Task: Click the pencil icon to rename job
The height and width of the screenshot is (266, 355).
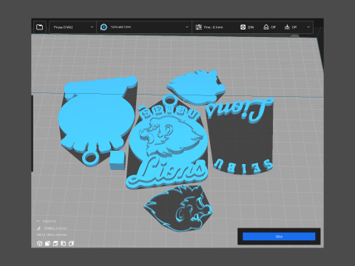Action: point(39,228)
